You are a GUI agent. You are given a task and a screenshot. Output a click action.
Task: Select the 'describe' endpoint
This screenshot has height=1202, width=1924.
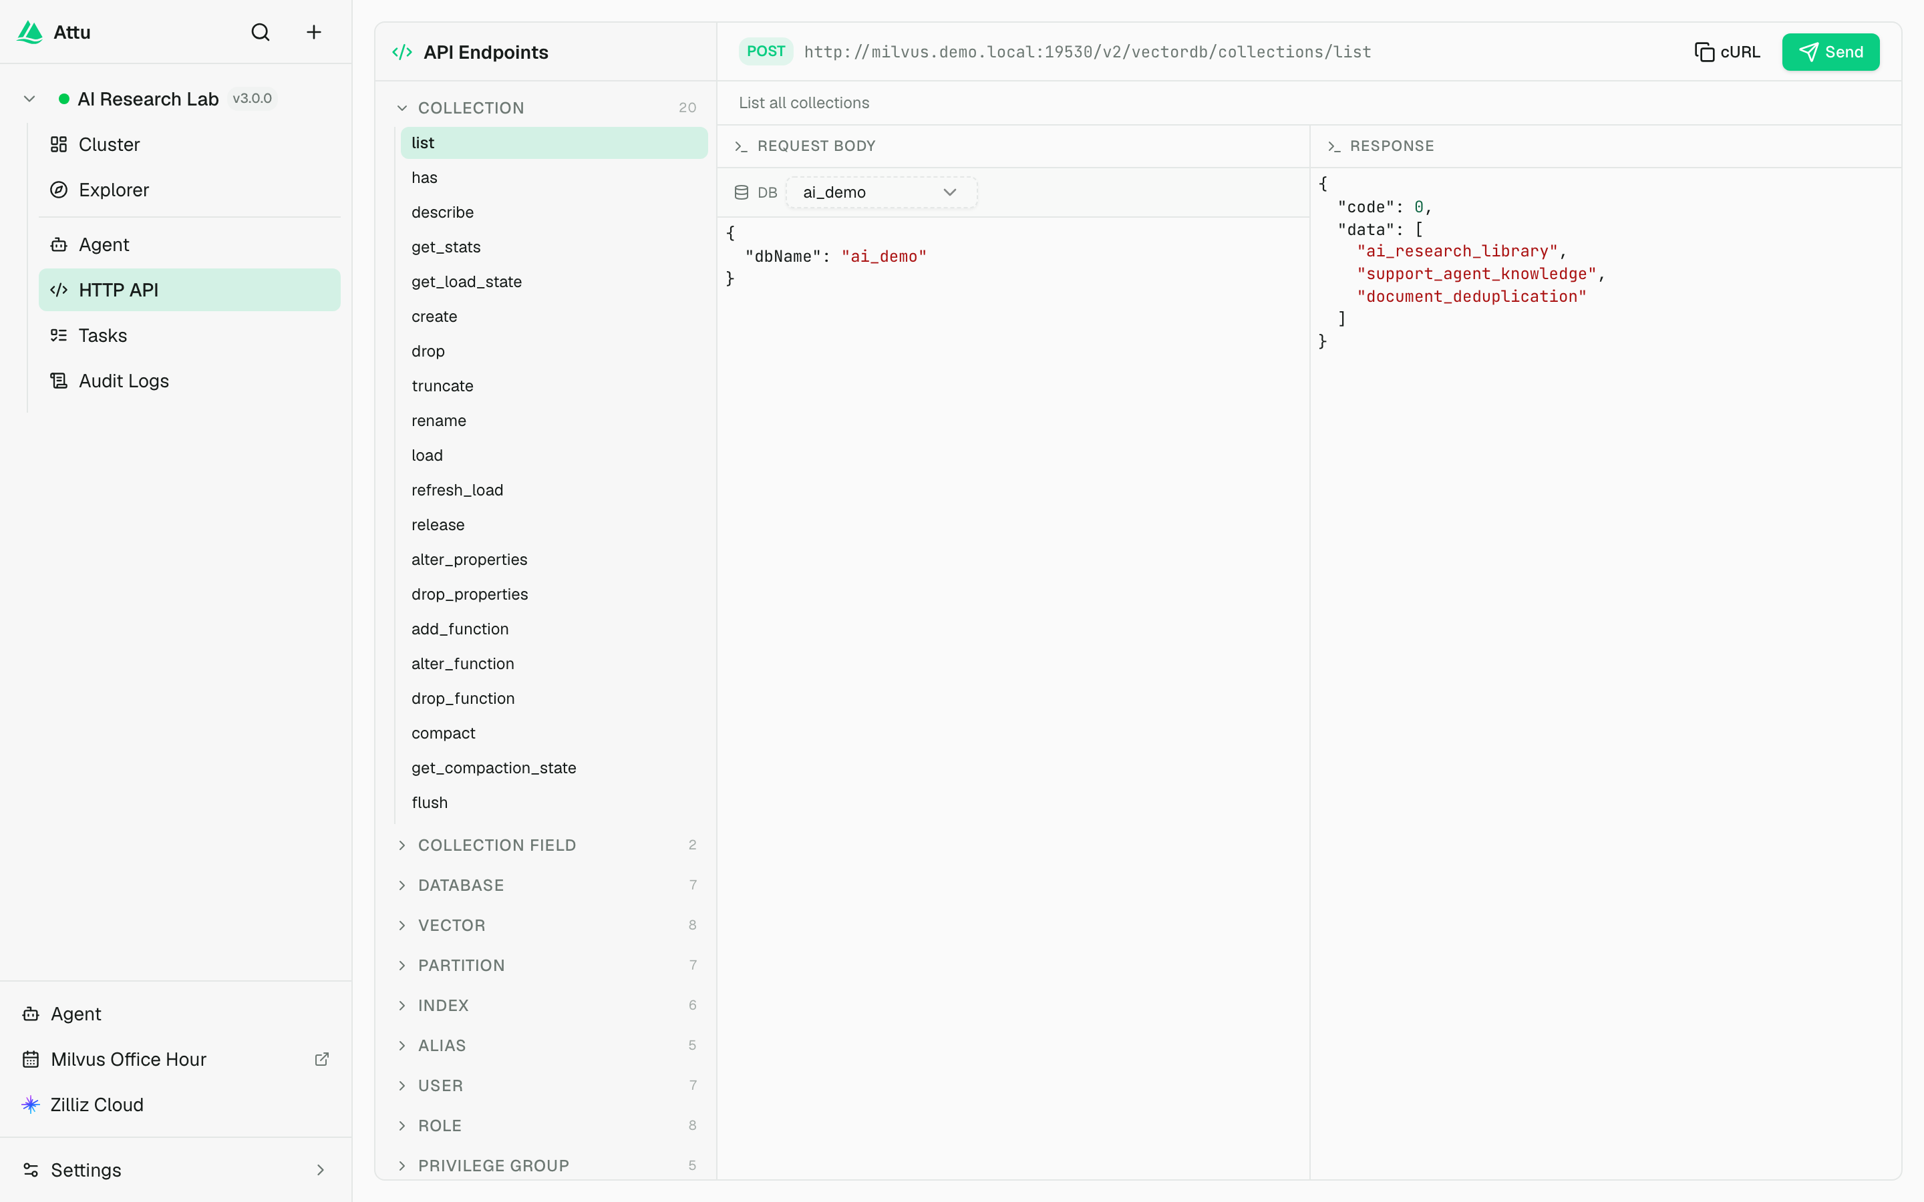click(554, 212)
